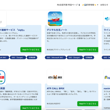Expand the 研修情報 dropdown arrow

[x=98, y=5]
